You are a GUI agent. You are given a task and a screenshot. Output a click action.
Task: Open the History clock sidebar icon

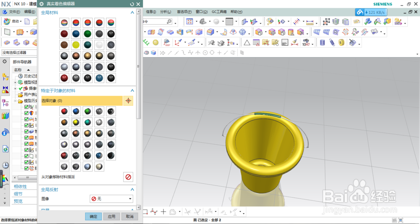[5, 165]
